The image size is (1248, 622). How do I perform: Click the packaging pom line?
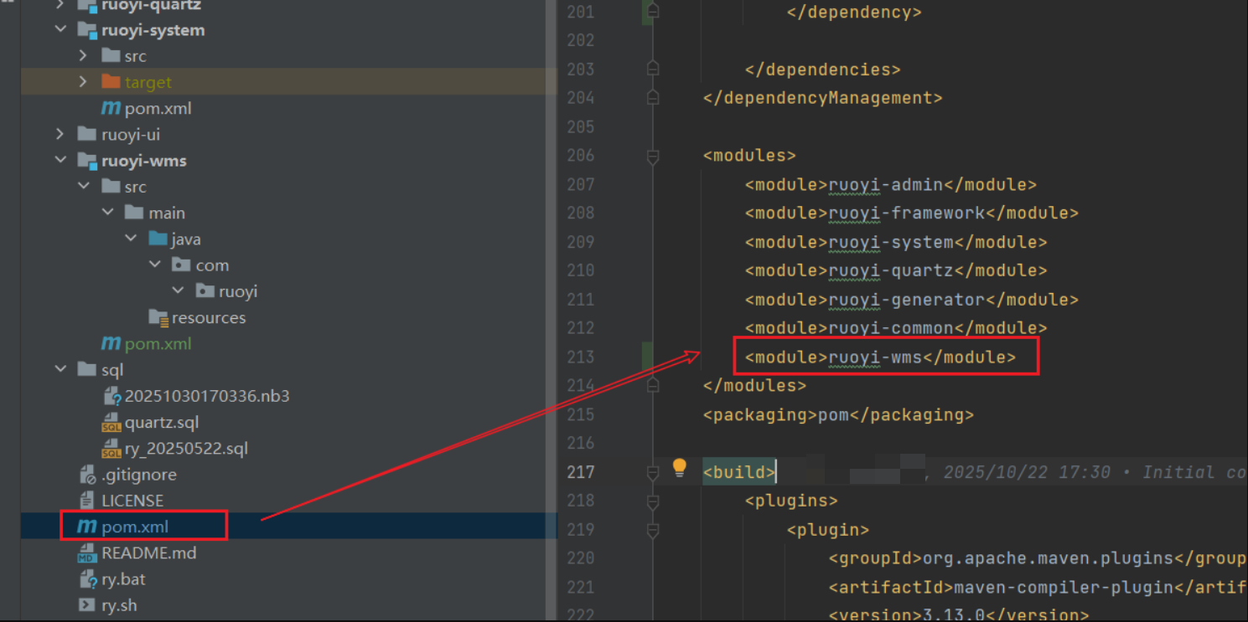coord(838,414)
